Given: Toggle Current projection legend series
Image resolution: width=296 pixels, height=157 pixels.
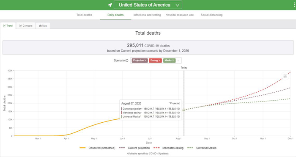Looking at the screenshot, I should tap(134, 148).
